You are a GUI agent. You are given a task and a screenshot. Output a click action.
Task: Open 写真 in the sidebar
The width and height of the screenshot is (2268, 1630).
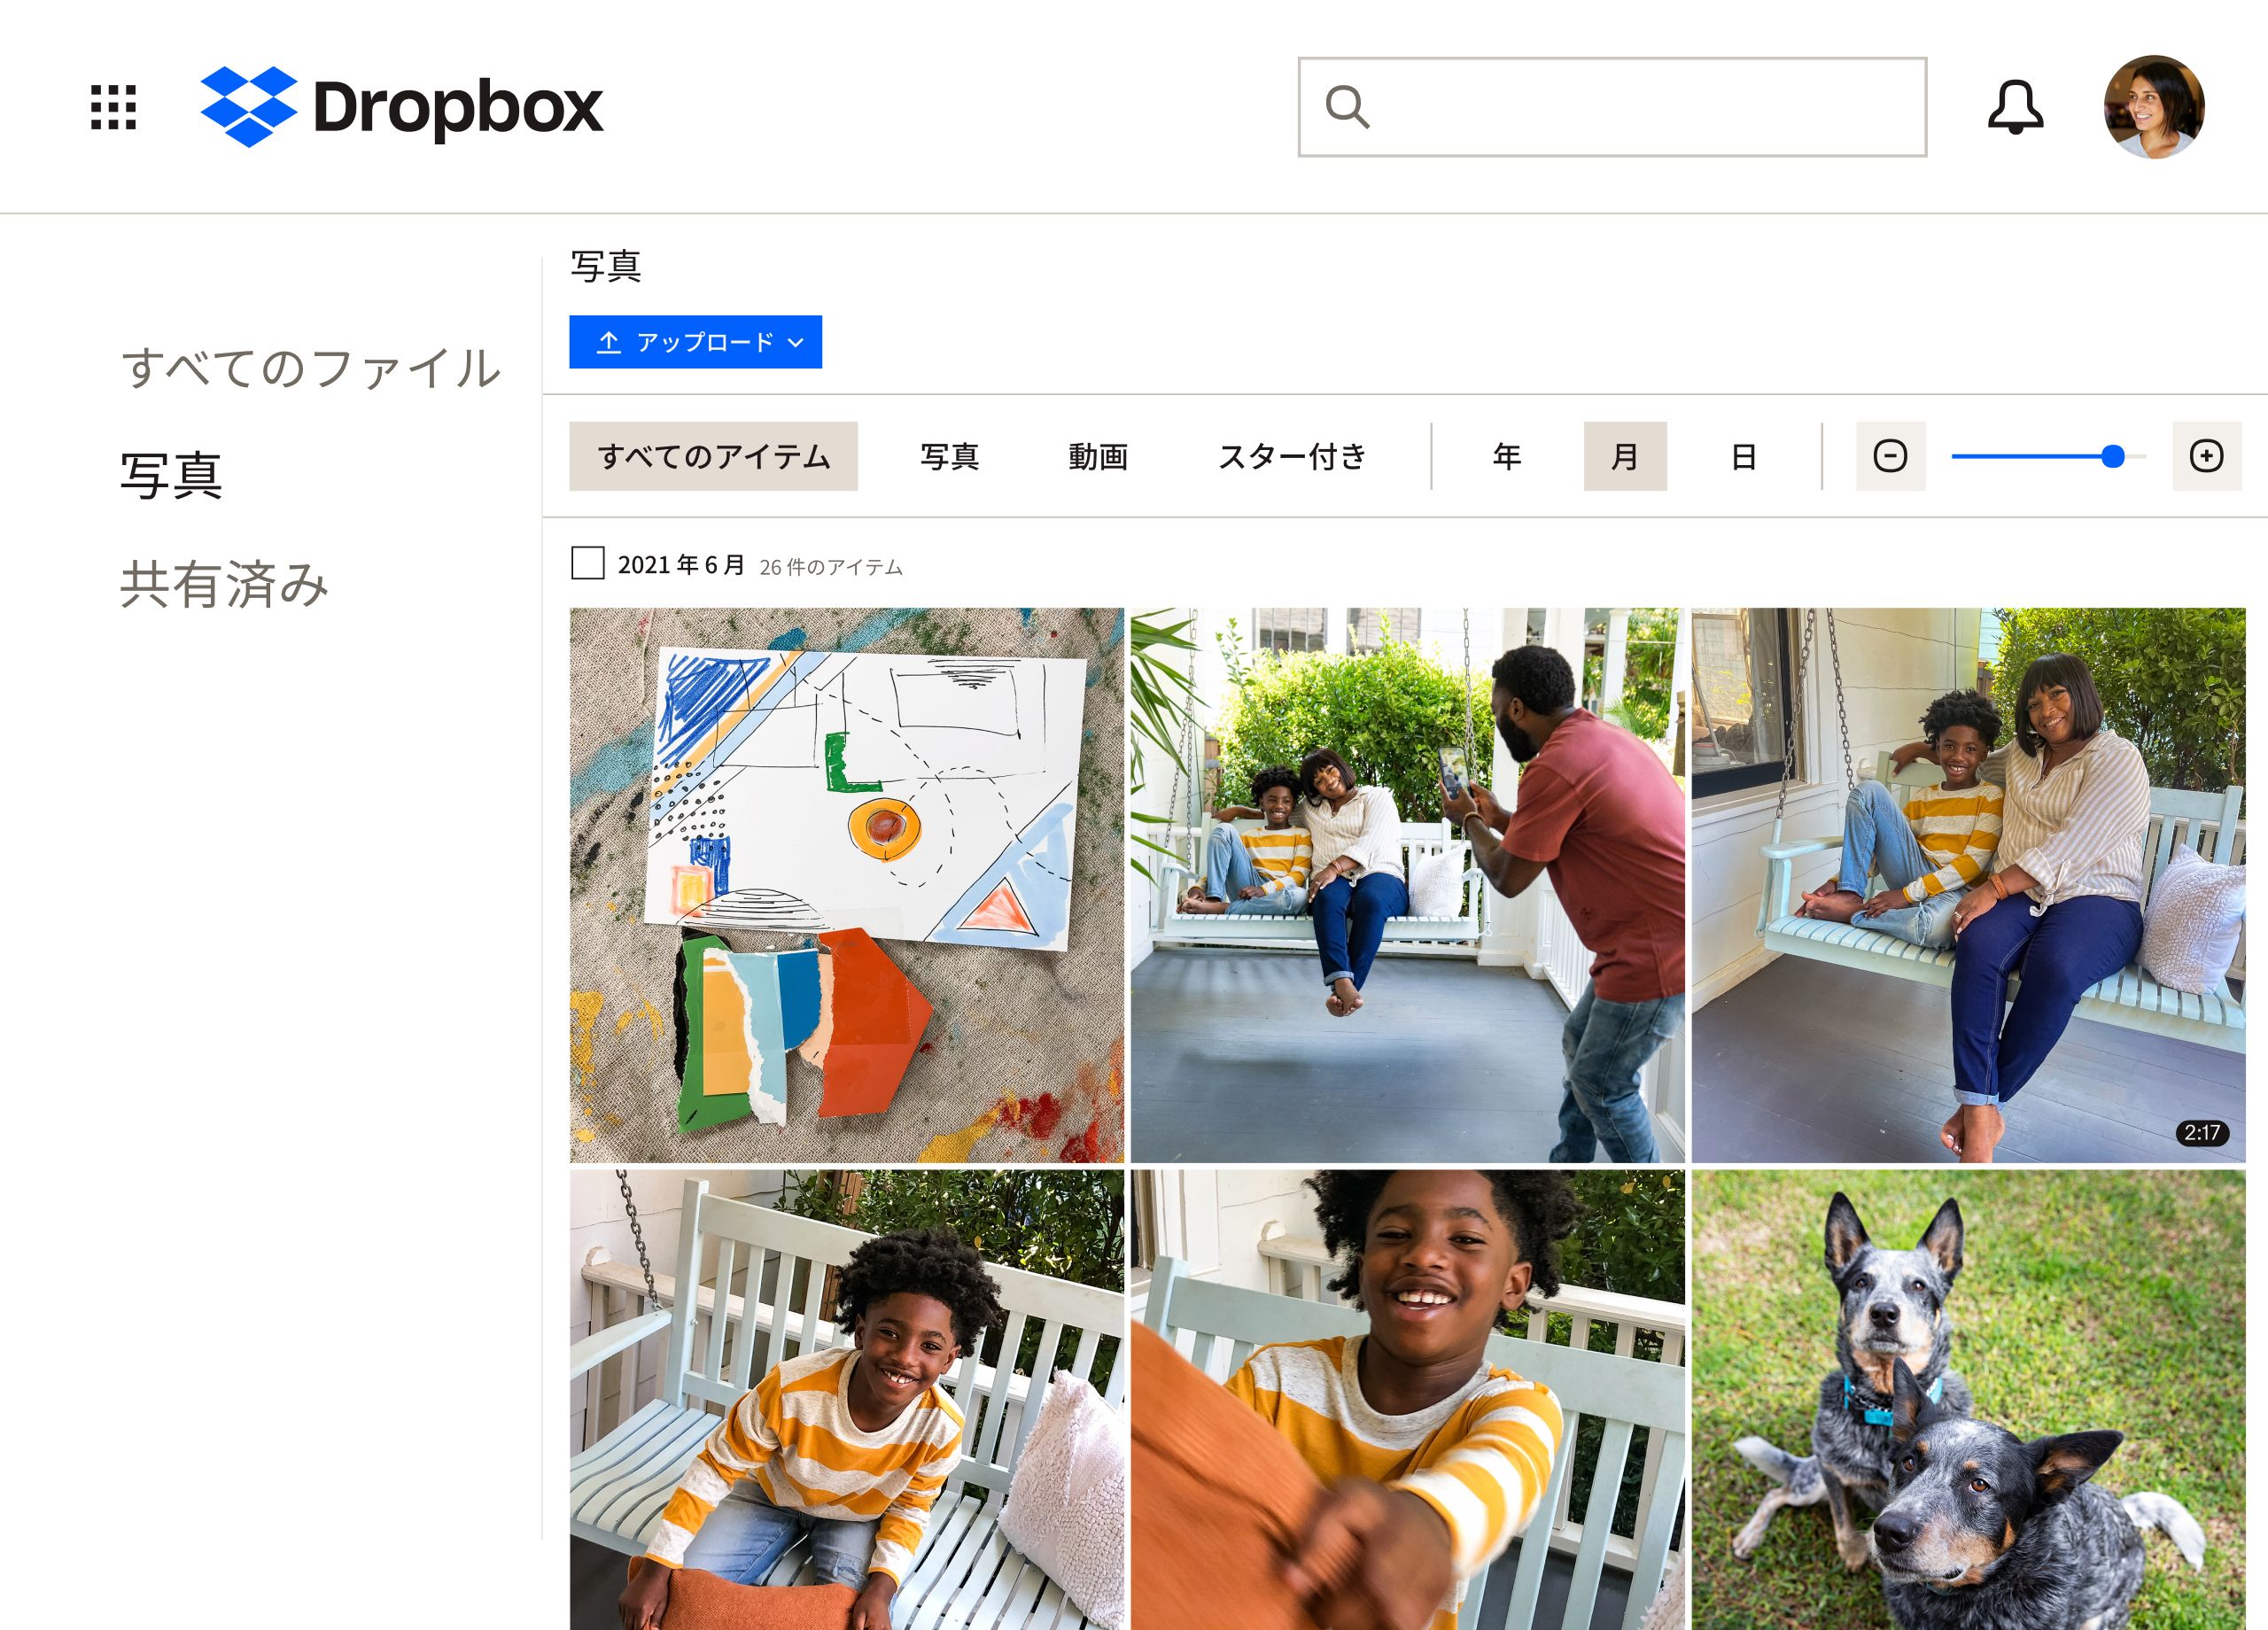click(172, 476)
